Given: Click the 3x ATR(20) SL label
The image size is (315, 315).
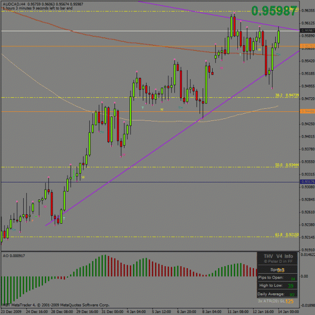Looking at the screenshot, I should (x=272, y=301).
